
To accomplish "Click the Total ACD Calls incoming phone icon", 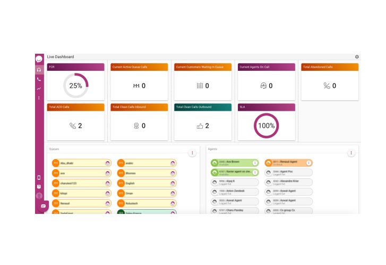I will coord(73,126).
